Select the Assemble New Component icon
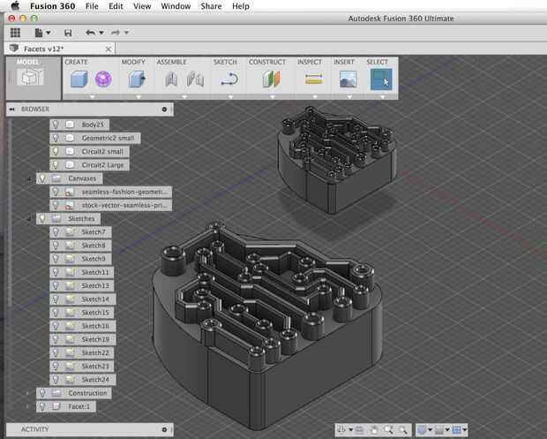This screenshot has width=547, height=439. coord(171,79)
